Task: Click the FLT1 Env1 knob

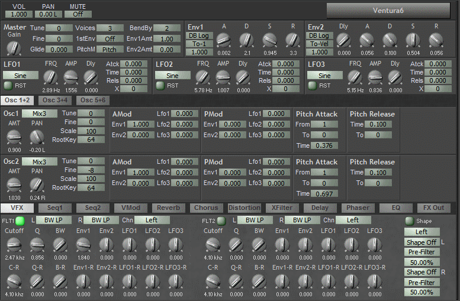Action: tap(83, 245)
